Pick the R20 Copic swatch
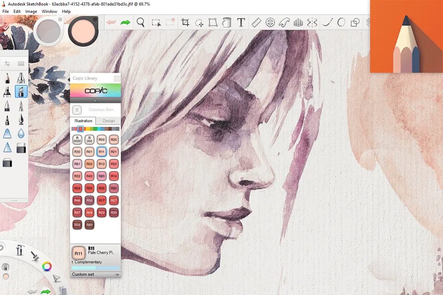 [x=114, y=140]
